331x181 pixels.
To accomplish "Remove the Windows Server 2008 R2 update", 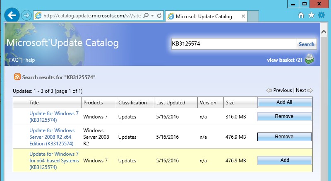I will [x=284, y=137].
